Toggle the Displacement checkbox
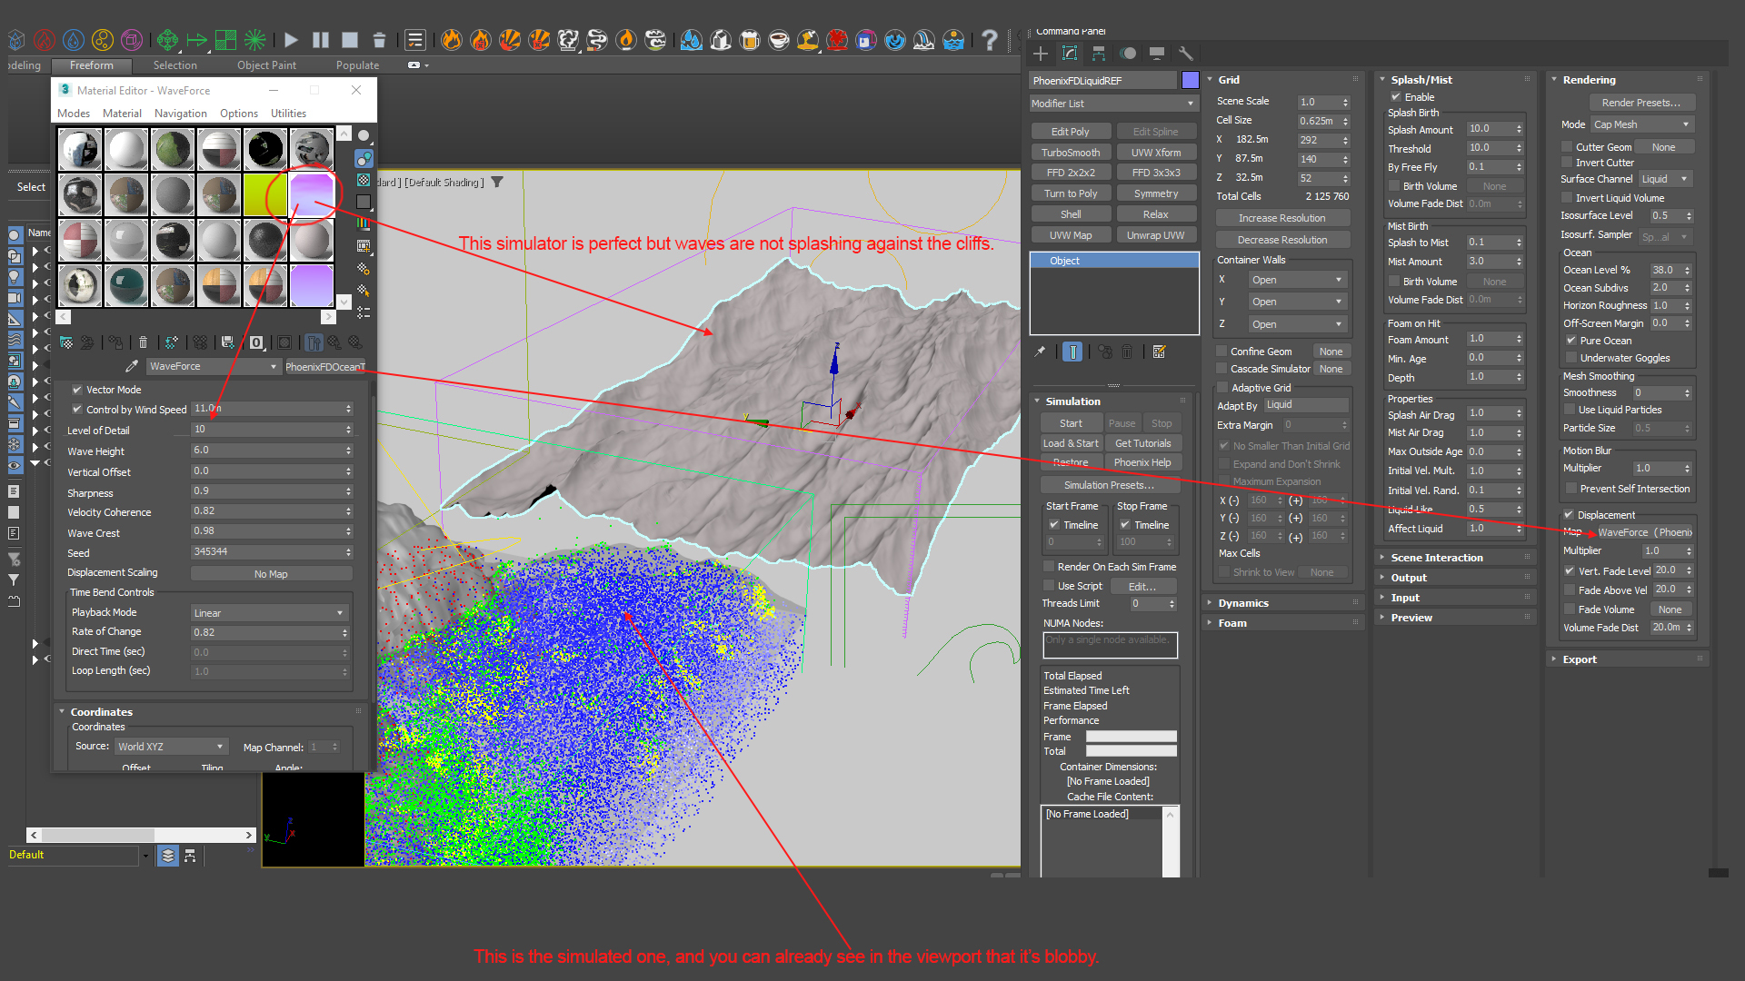 (x=1568, y=515)
